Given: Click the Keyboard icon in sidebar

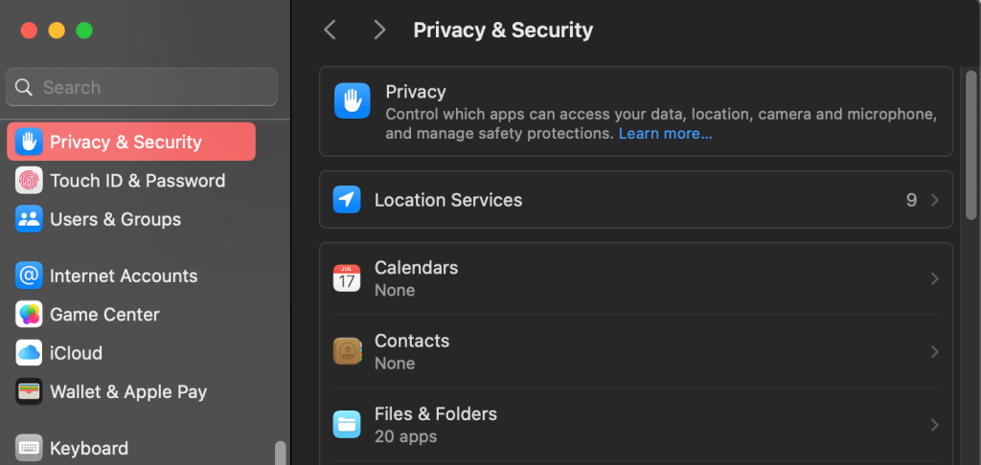Looking at the screenshot, I should pyautogui.click(x=29, y=448).
